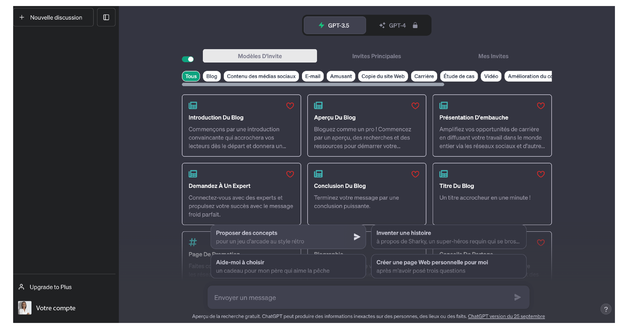This screenshot has width=628, height=329.
Task: Click send arrow on Proposer des concepts
Action: pyautogui.click(x=357, y=237)
